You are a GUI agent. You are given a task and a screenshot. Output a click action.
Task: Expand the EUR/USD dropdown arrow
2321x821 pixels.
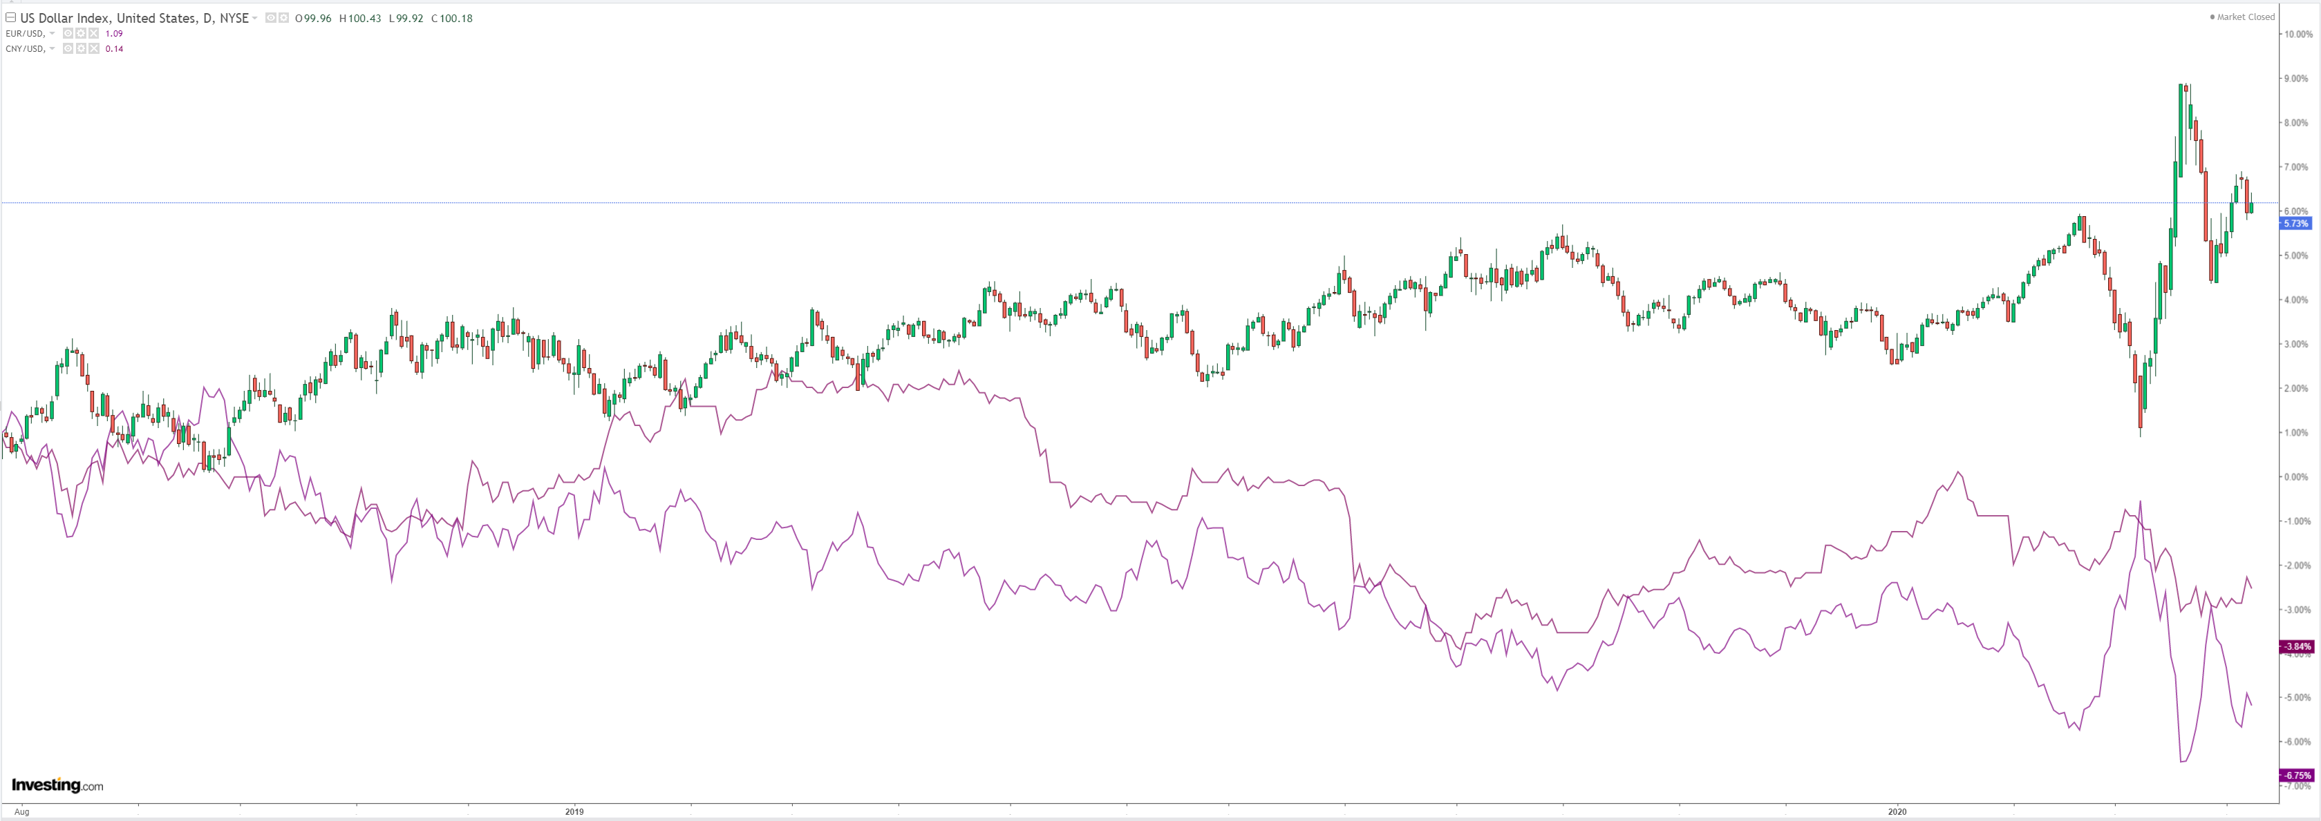(53, 33)
